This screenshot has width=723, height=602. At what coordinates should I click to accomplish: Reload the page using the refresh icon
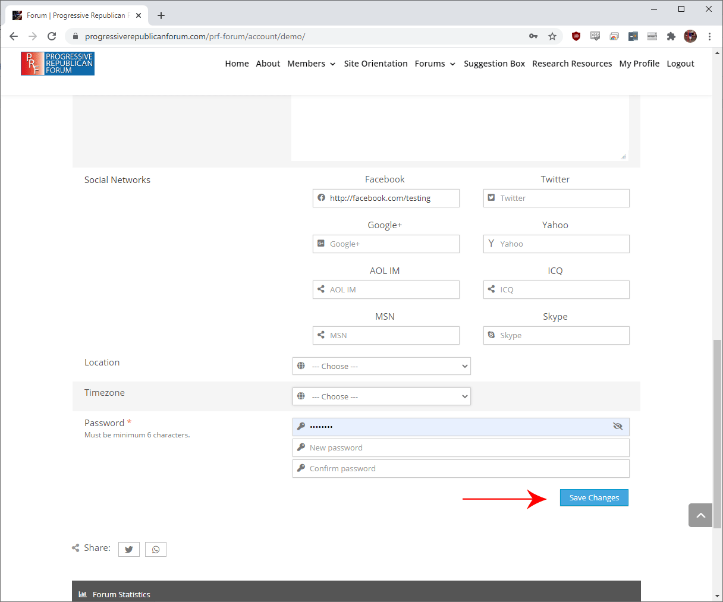52,36
